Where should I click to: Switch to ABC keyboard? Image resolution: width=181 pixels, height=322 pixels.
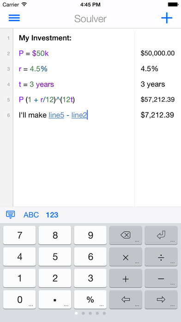pyautogui.click(x=31, y=215)
